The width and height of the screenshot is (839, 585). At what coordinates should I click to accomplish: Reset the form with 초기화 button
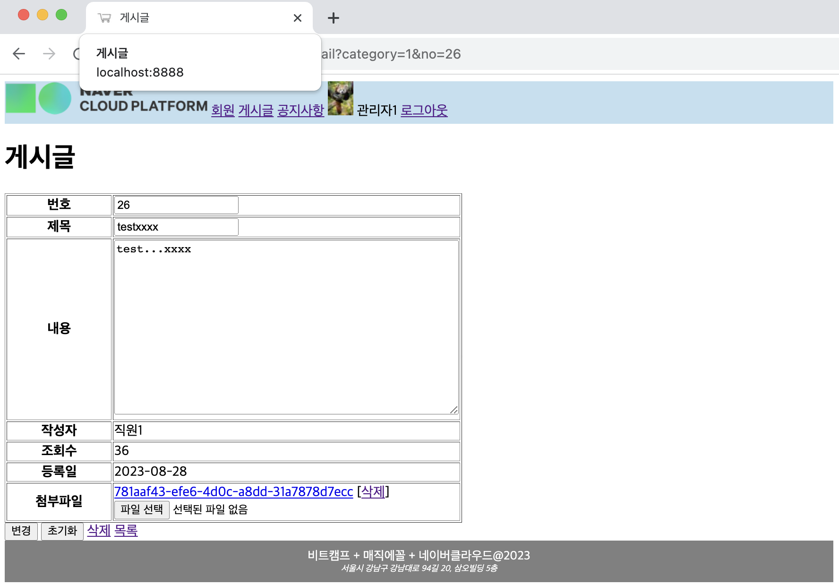[62, 531]
